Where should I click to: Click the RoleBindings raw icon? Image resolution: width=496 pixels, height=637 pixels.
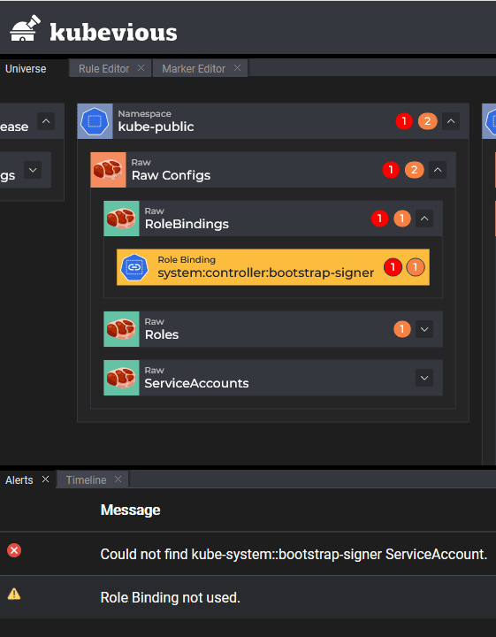(121, 219)
